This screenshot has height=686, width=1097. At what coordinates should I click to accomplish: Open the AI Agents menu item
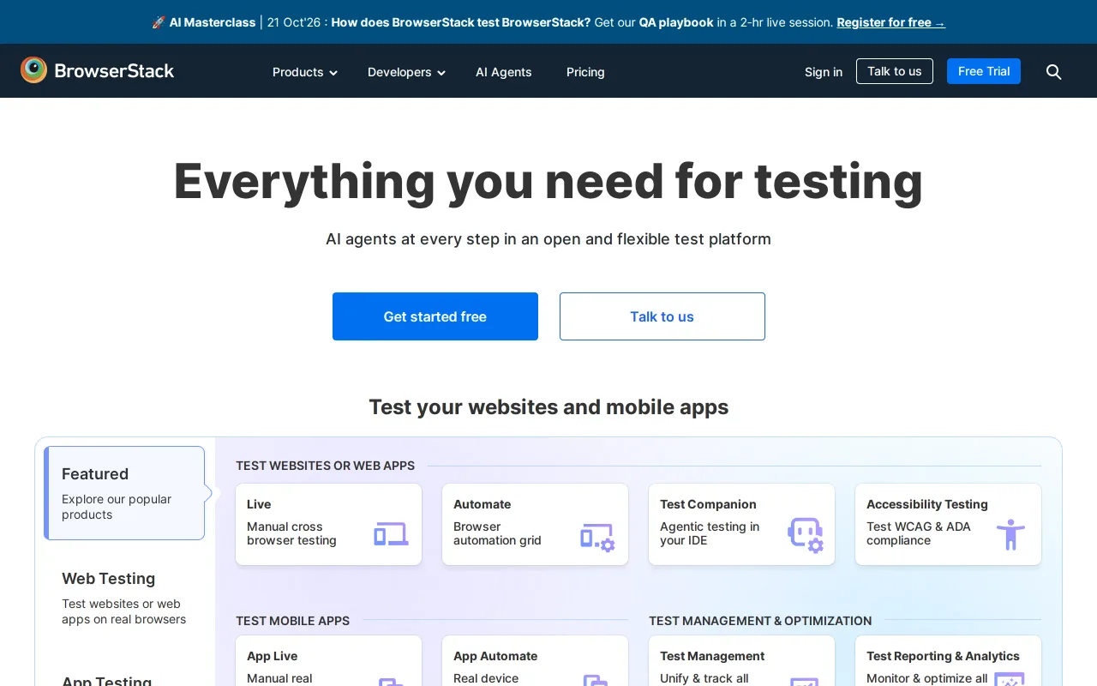504,72
